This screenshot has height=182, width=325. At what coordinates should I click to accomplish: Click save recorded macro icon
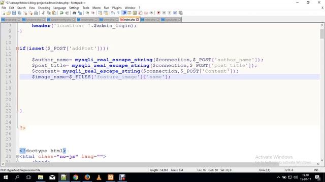point(181,13)
